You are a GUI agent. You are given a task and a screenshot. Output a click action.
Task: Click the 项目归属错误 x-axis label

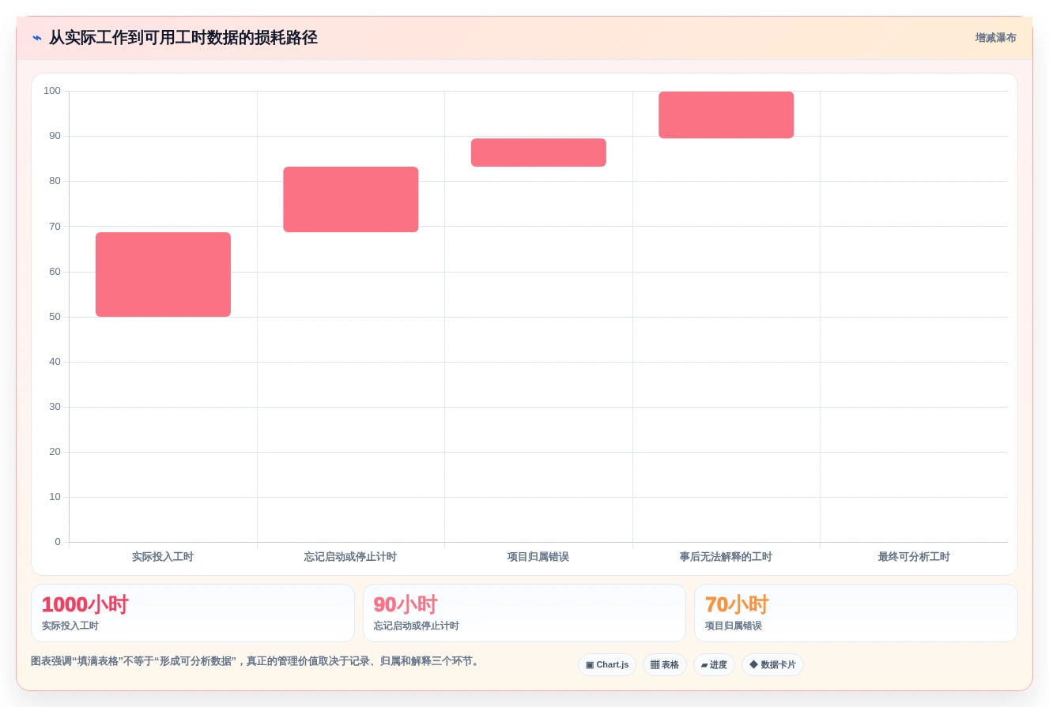pos(538,557)
